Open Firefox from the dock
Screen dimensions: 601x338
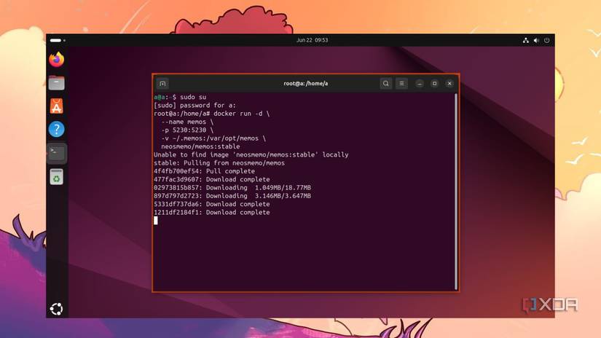click(x=56, y=60)
